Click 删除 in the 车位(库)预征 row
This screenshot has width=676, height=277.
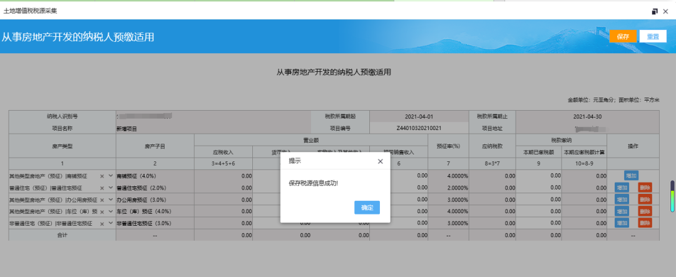(645, 211)
